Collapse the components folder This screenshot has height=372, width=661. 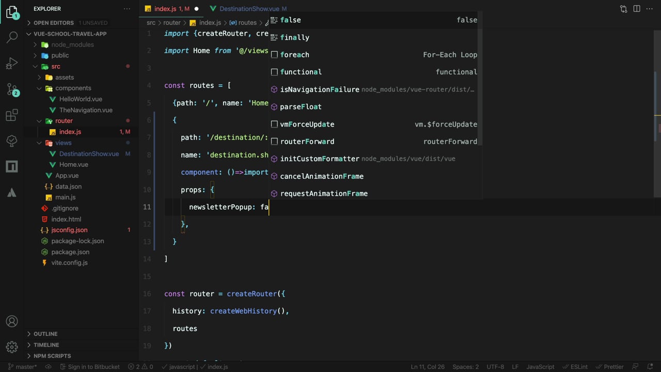click(x=73, y=88)
